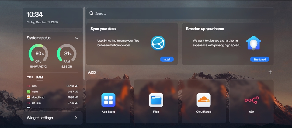Click the search magnifier icon

(x=92, y=13)
